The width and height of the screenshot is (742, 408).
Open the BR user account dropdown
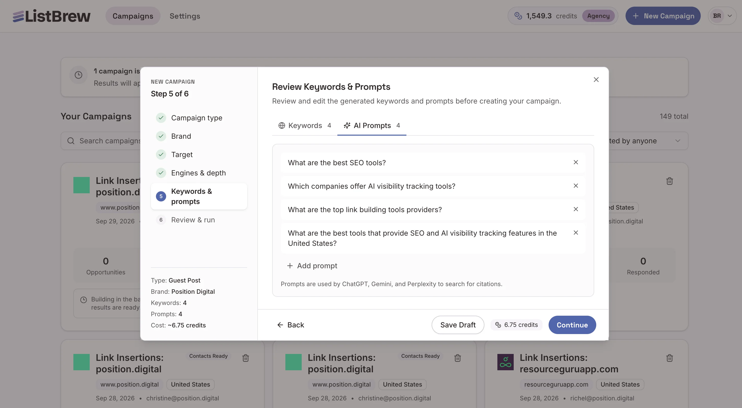point(722,16)
